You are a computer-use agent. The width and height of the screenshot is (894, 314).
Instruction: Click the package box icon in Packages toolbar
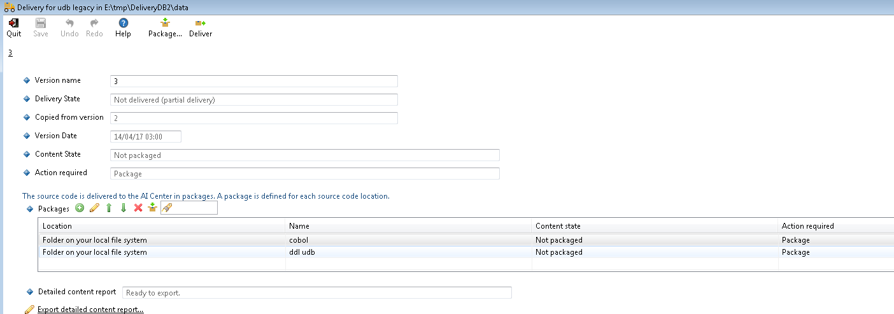point(152,208)
